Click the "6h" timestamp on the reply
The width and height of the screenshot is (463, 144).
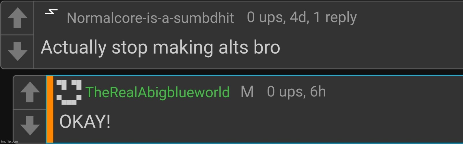[318, 92]
